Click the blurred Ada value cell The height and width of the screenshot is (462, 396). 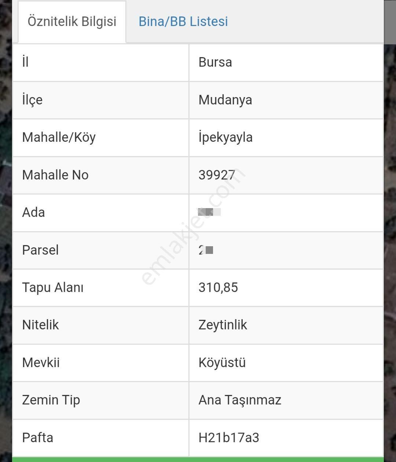tap(286, 213)
